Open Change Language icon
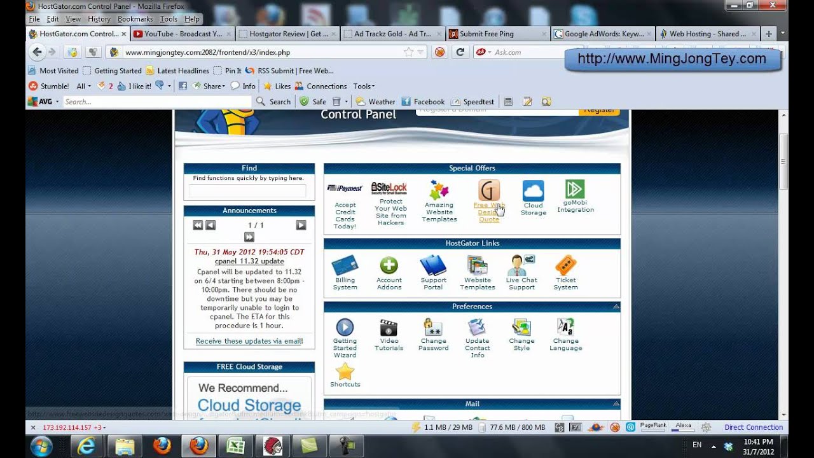Viewport: 814px width, 458px height. [x=565, y=327]
